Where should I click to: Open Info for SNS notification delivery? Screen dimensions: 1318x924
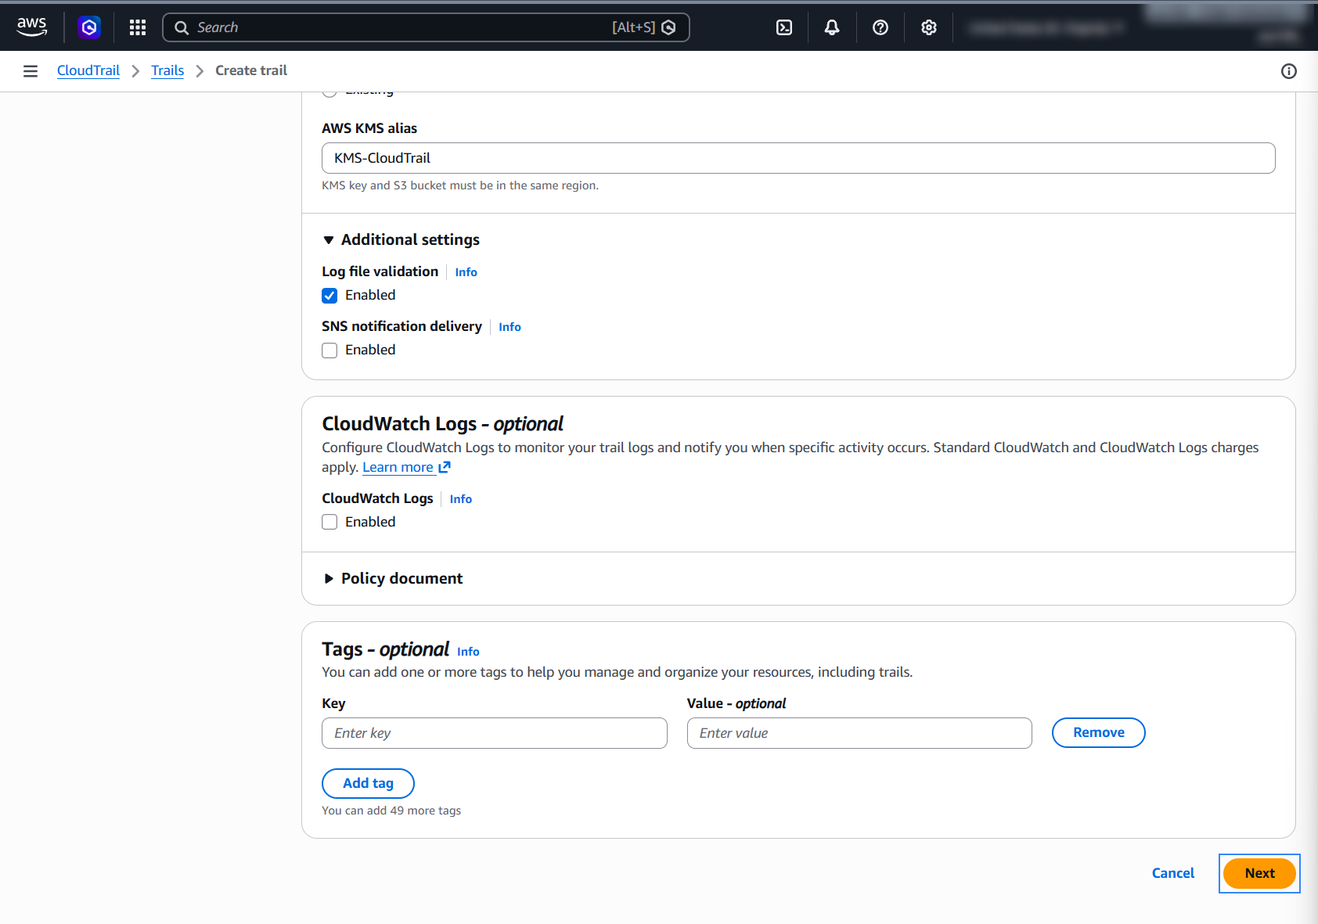[x=510, y=327]
